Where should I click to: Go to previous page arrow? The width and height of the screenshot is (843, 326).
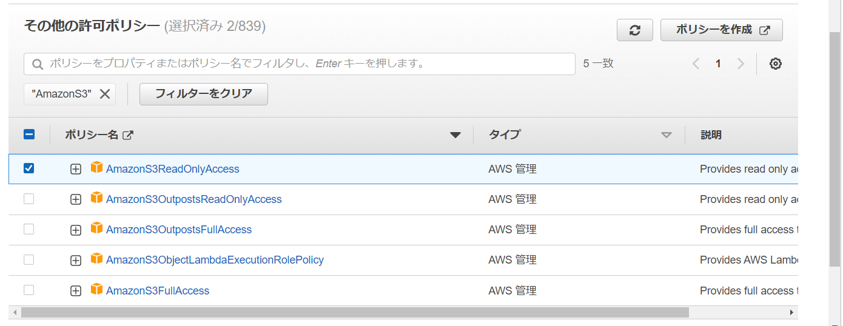tap(696, 64)
